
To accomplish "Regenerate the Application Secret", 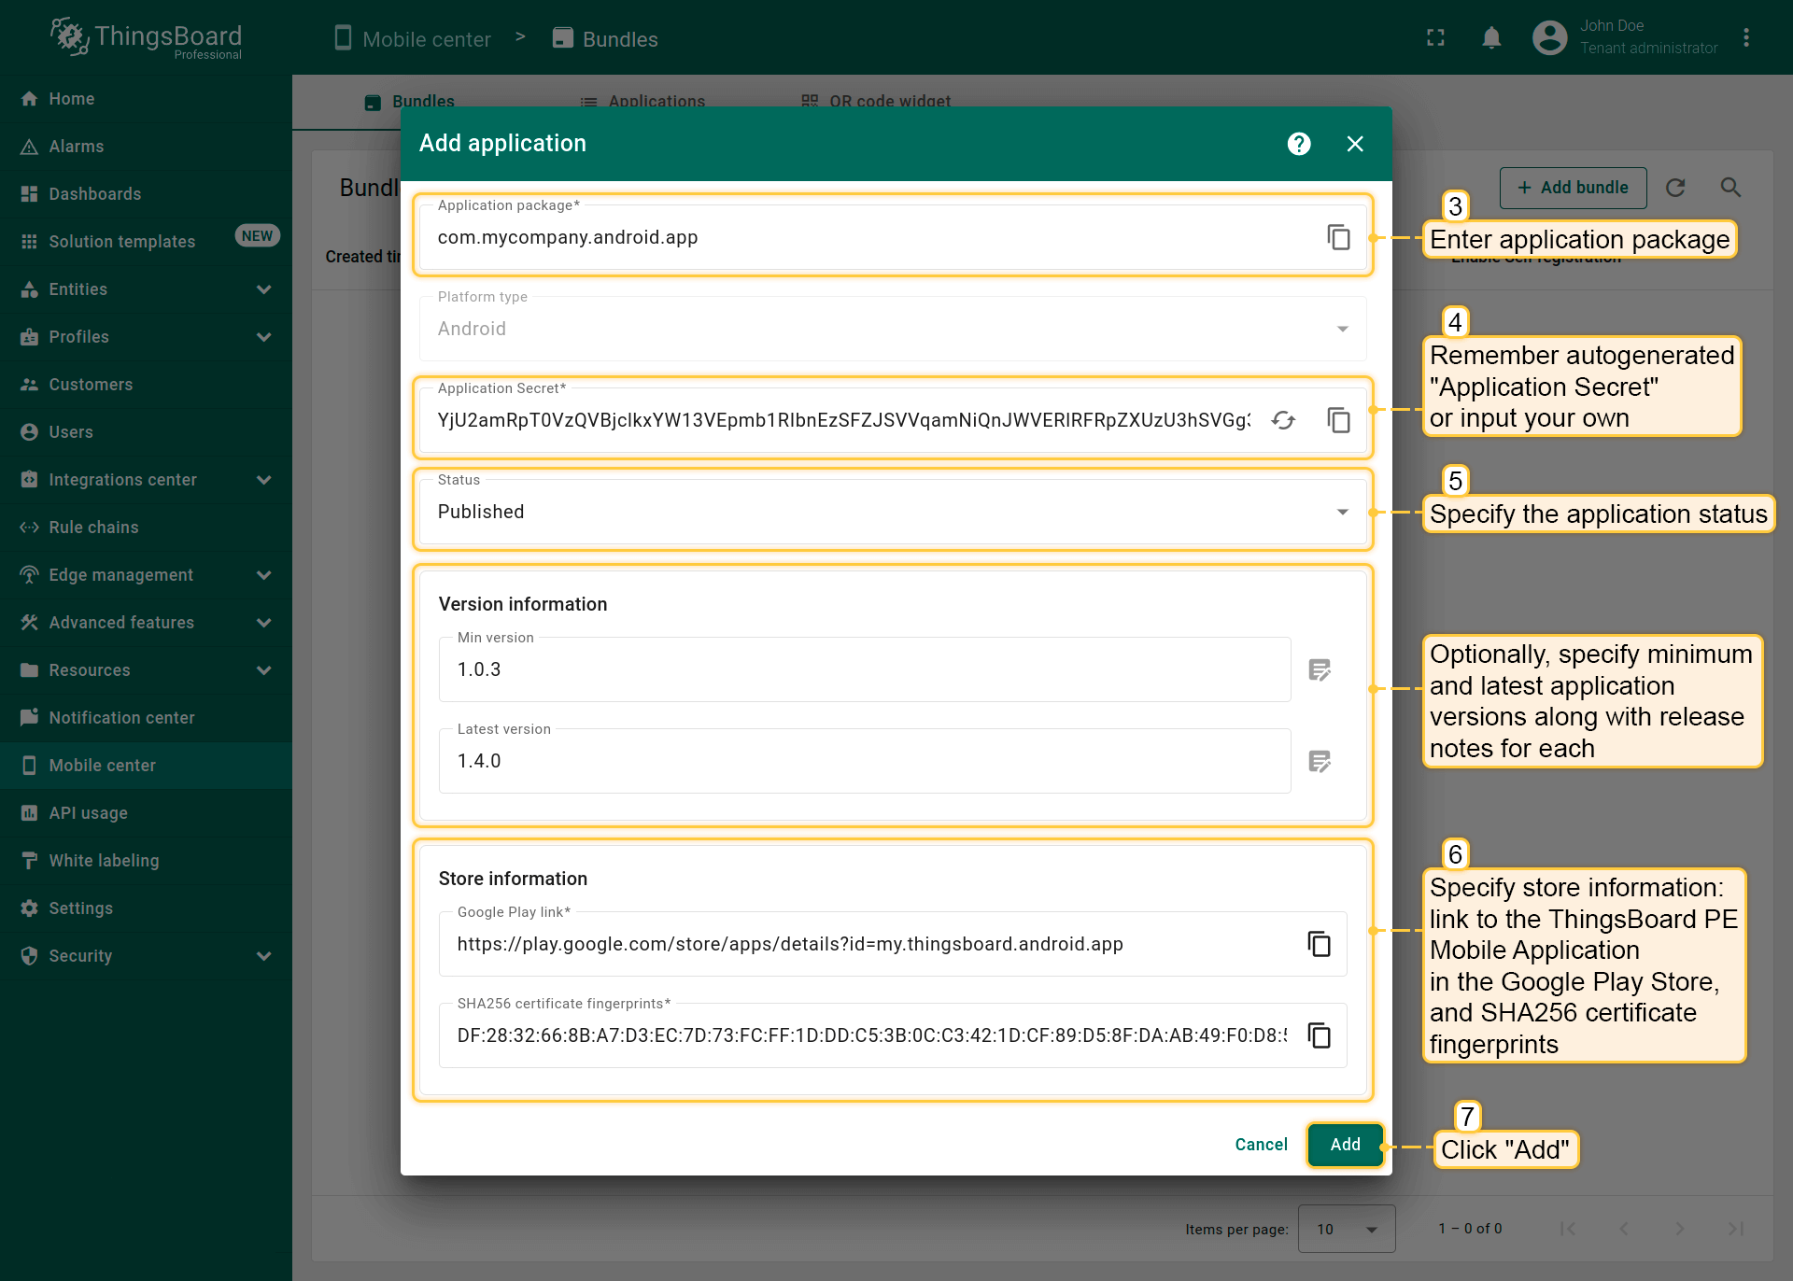I will [x=1284, y=420].
